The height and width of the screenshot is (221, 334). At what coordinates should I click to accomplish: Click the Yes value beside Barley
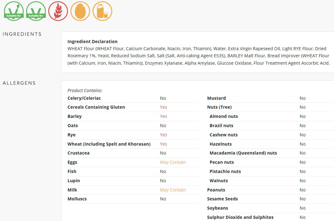(163, 116)
